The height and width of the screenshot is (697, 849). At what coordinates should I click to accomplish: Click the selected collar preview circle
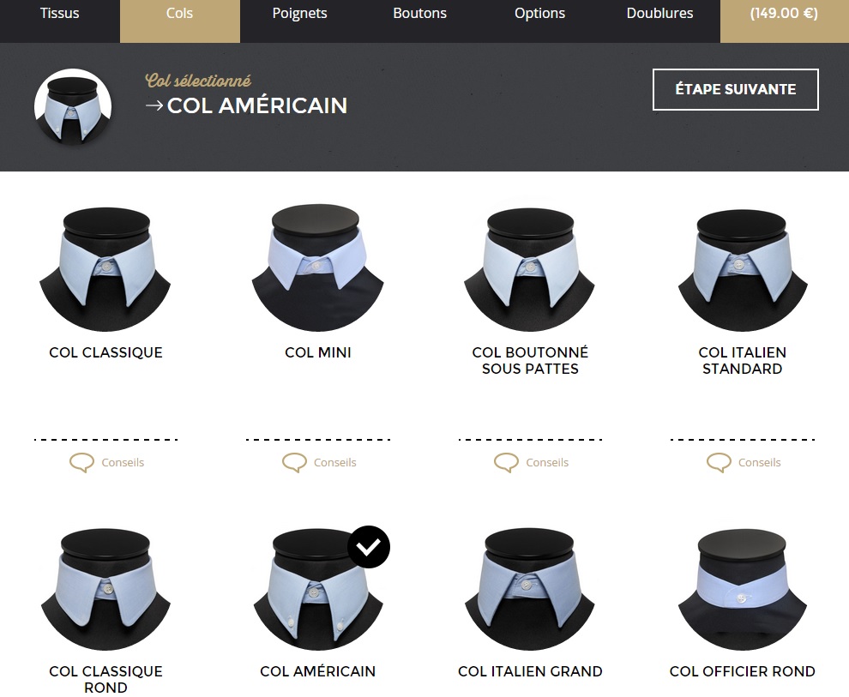click(x=73, y=107)
